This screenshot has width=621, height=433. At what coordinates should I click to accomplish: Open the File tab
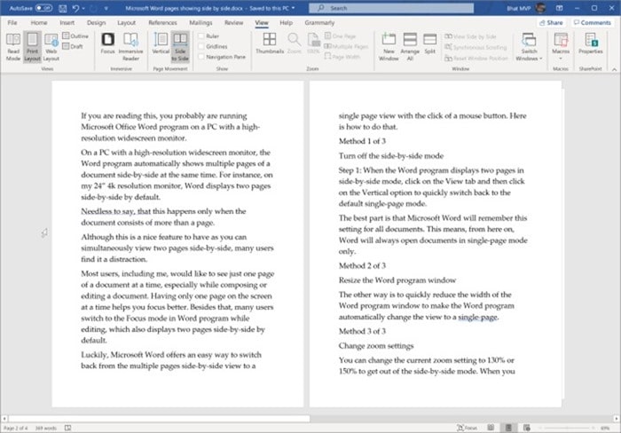[12, 22]
